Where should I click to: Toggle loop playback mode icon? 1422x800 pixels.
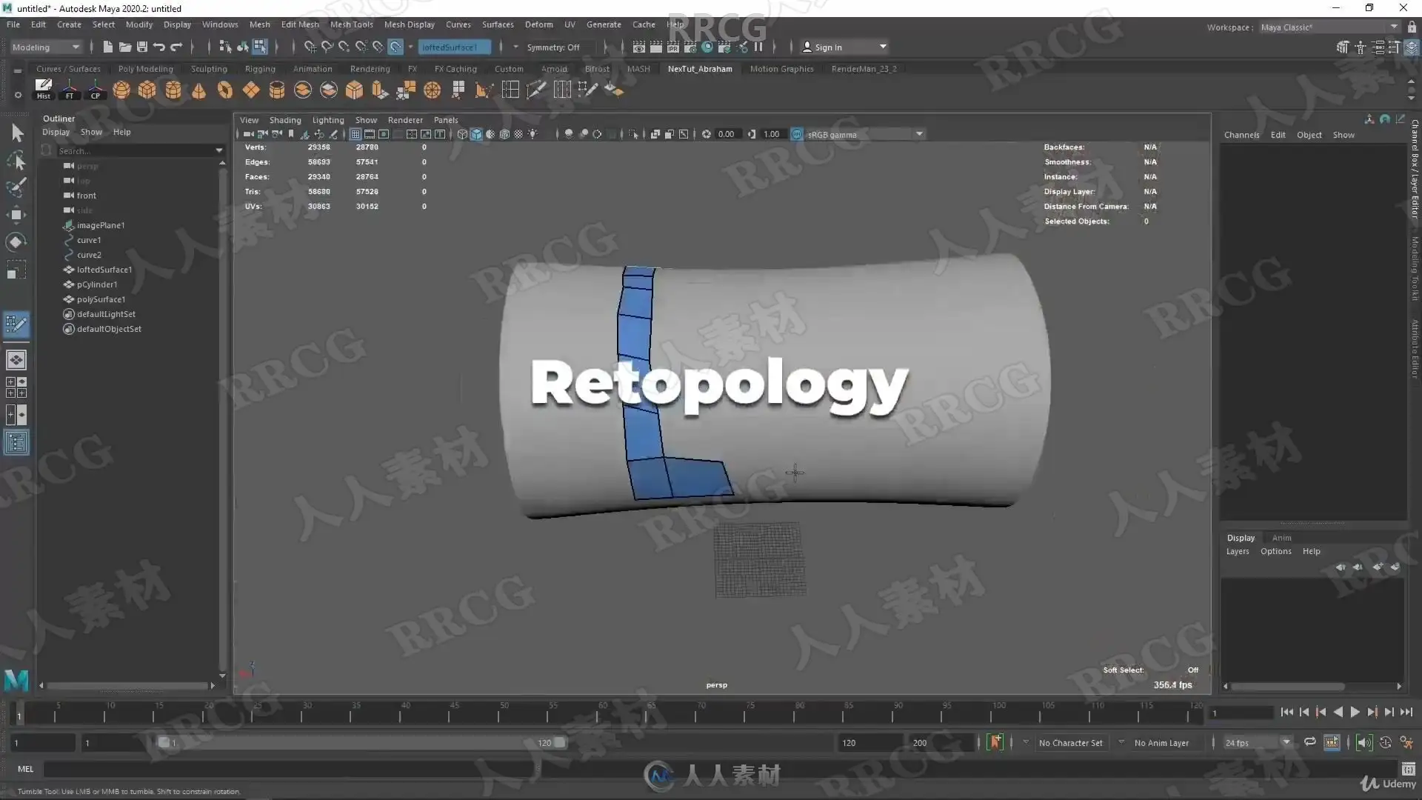[x=1310, y=742]
